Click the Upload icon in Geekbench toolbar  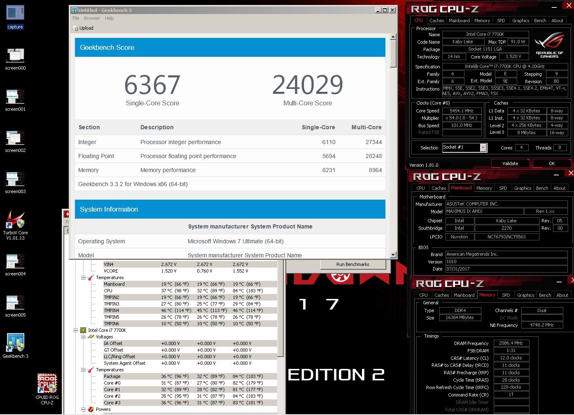(x=75, y=28)
